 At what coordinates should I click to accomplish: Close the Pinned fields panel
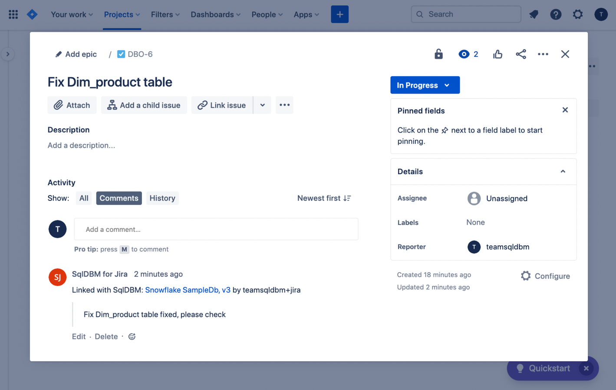point(565,110)
